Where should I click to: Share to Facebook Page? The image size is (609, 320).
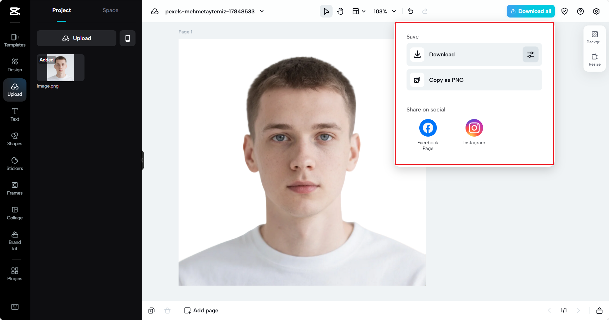pyautogui.click(x=428, y=135)
